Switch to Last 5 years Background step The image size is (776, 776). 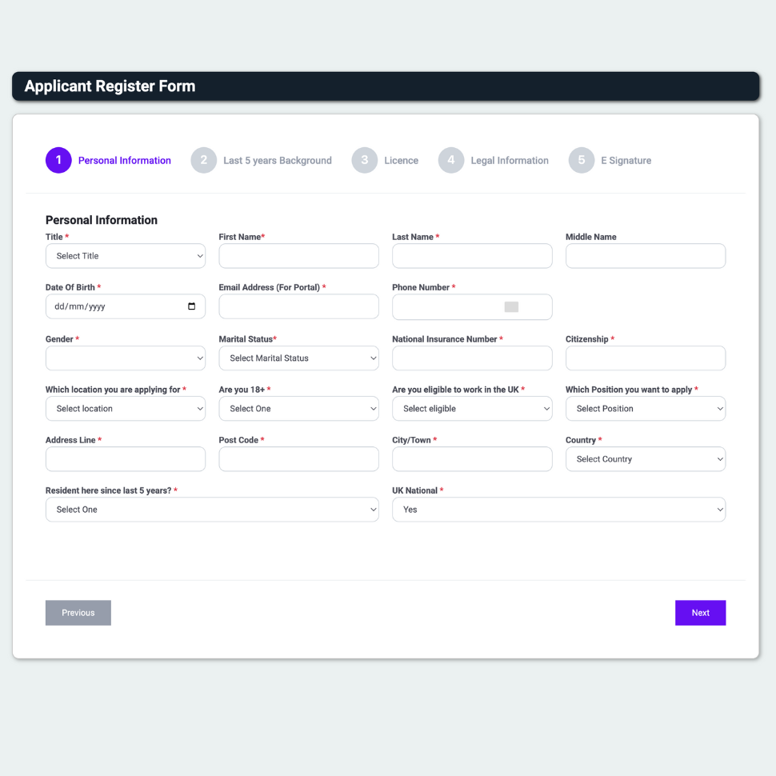click(277, 161)
